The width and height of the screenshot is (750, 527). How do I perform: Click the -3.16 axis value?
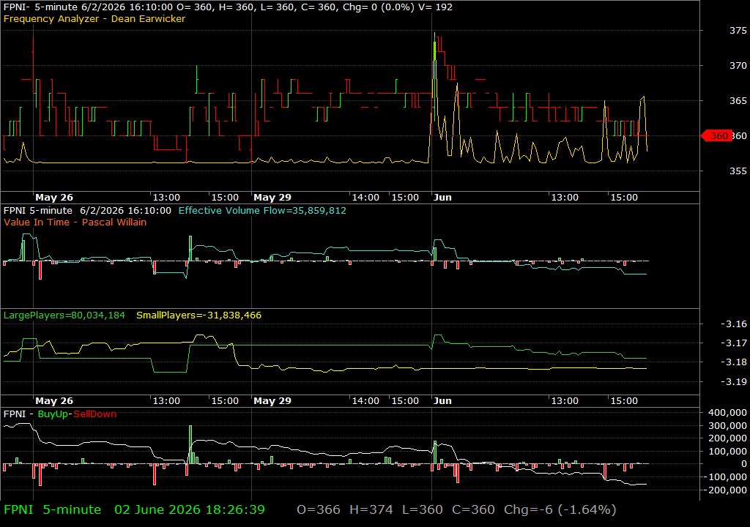tap(734, 324)
